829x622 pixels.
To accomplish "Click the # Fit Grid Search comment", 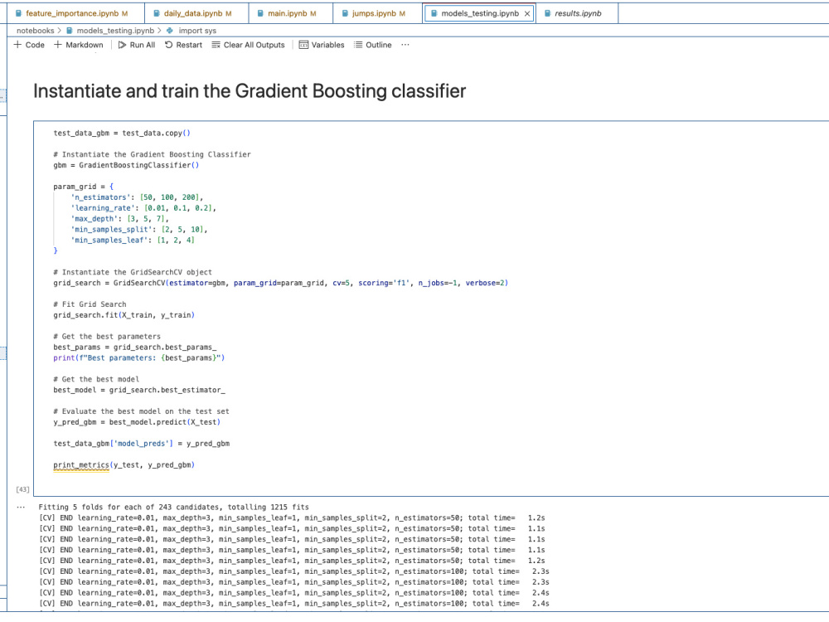I will coord(90,304).
